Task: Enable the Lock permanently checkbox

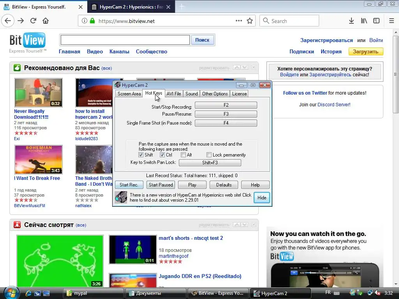Action: pyautogui.click(x=209, y=155)
